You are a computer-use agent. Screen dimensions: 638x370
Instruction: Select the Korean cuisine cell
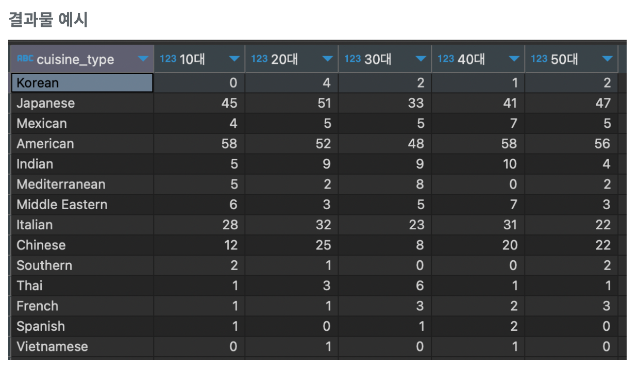tap(82, 83)
